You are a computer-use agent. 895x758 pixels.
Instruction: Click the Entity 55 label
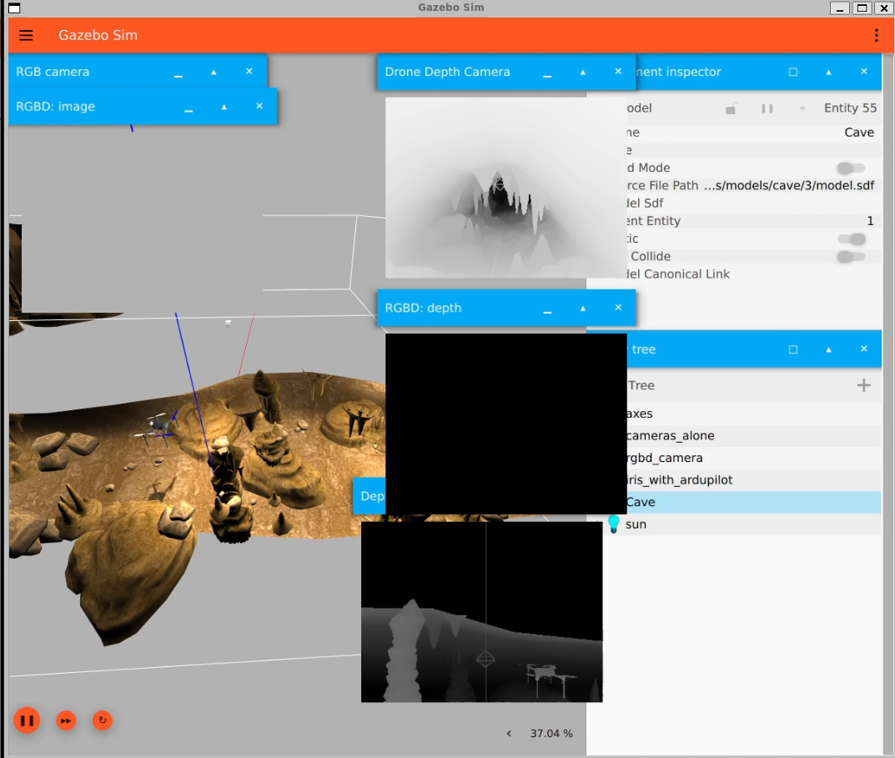click(x=850, y=108)
